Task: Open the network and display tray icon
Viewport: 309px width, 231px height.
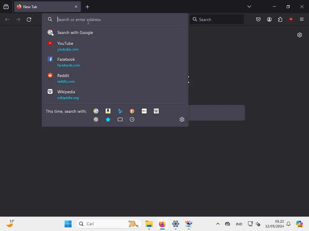Action: (x=250, y=224)
